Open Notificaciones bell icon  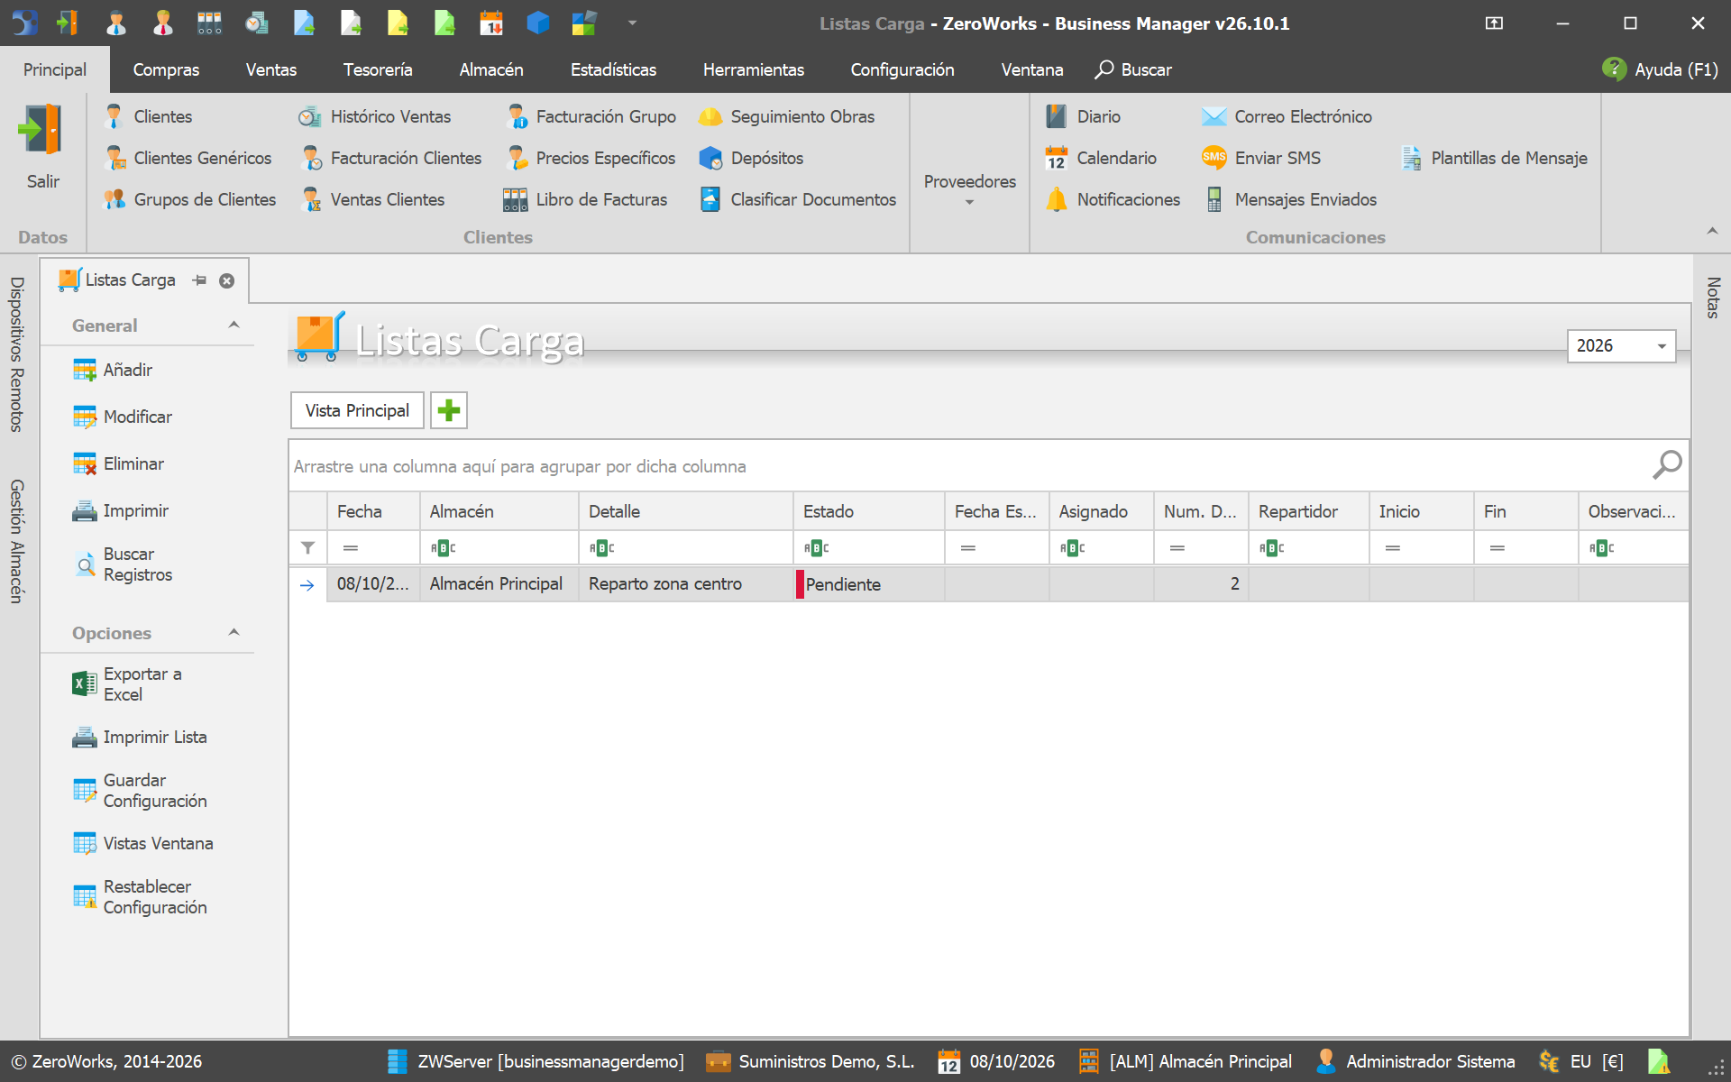pyautogui.click(x=1056, y=199)
